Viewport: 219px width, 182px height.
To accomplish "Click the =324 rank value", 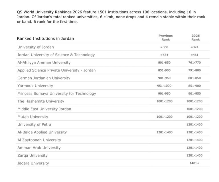I will click(194, 47).
